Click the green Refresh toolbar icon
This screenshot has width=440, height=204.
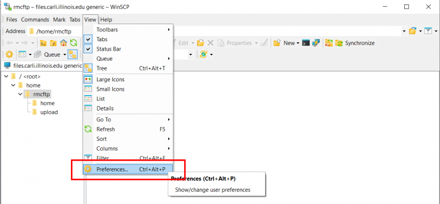tap(73, 43)
